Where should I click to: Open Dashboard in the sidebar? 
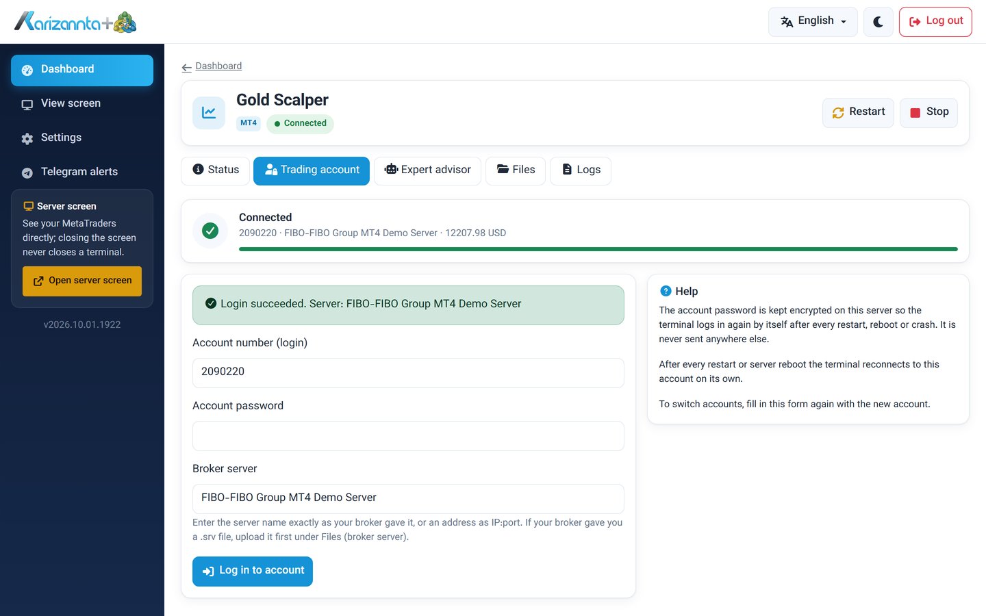82,70
